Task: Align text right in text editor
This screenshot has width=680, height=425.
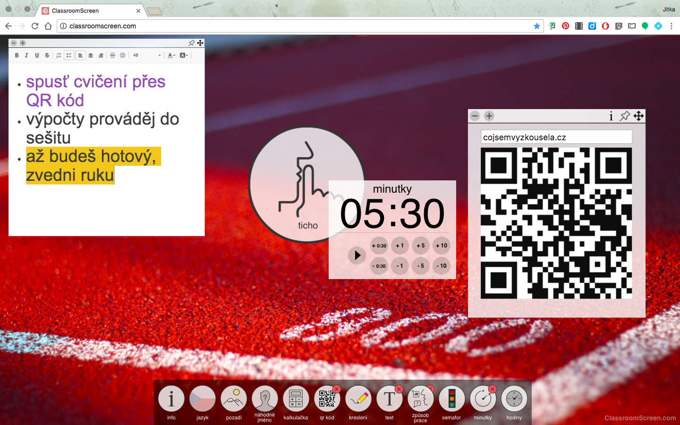Action: [101, 55]
